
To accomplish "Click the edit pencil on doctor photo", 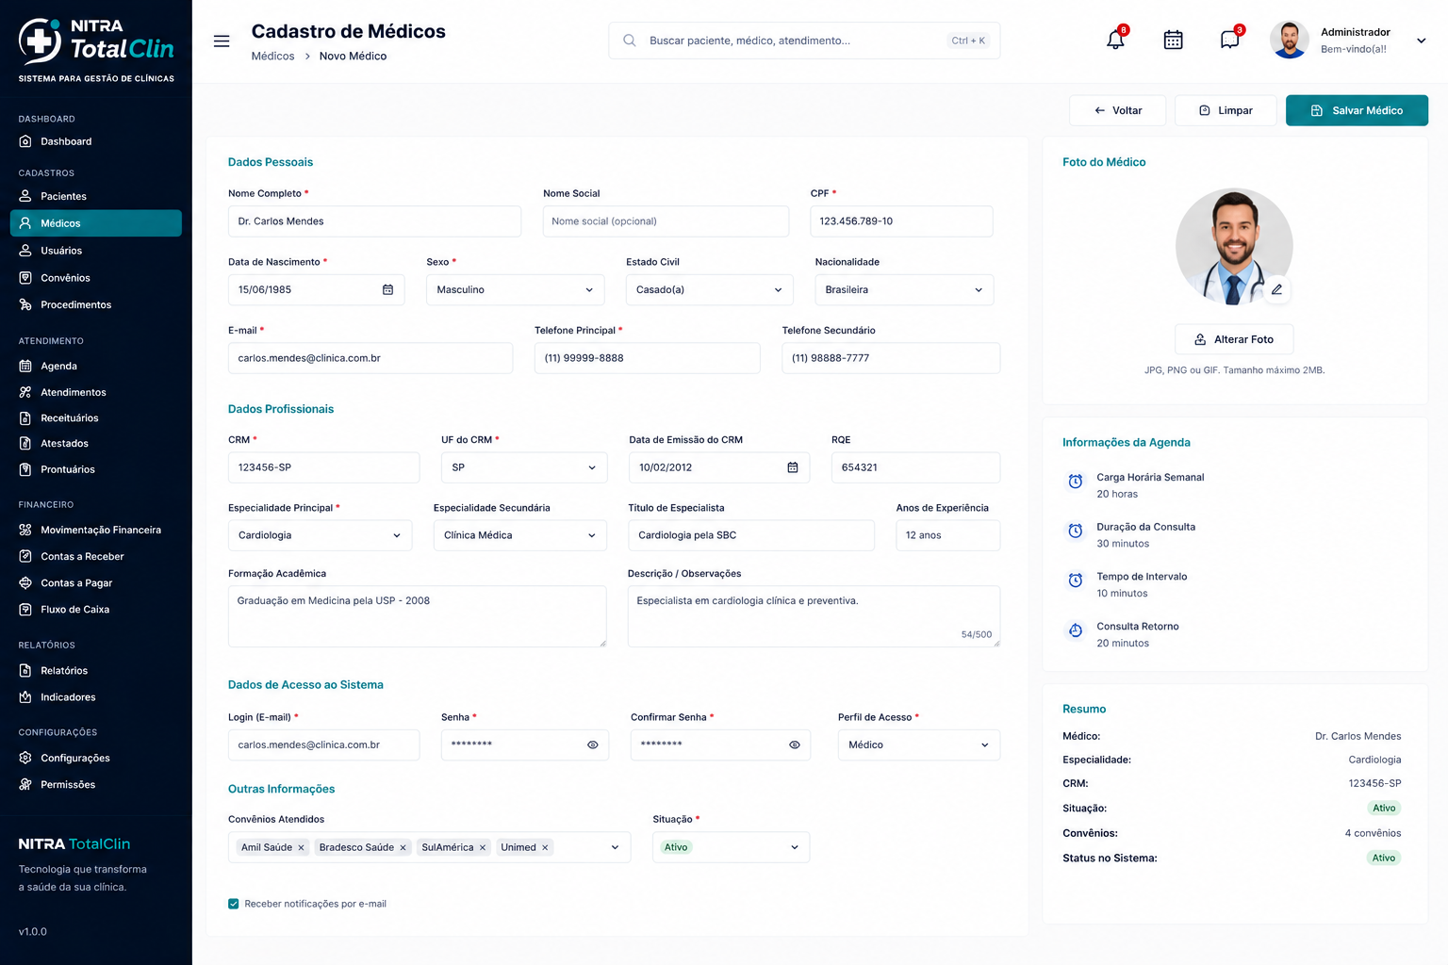I will (x=1276, y=289).
